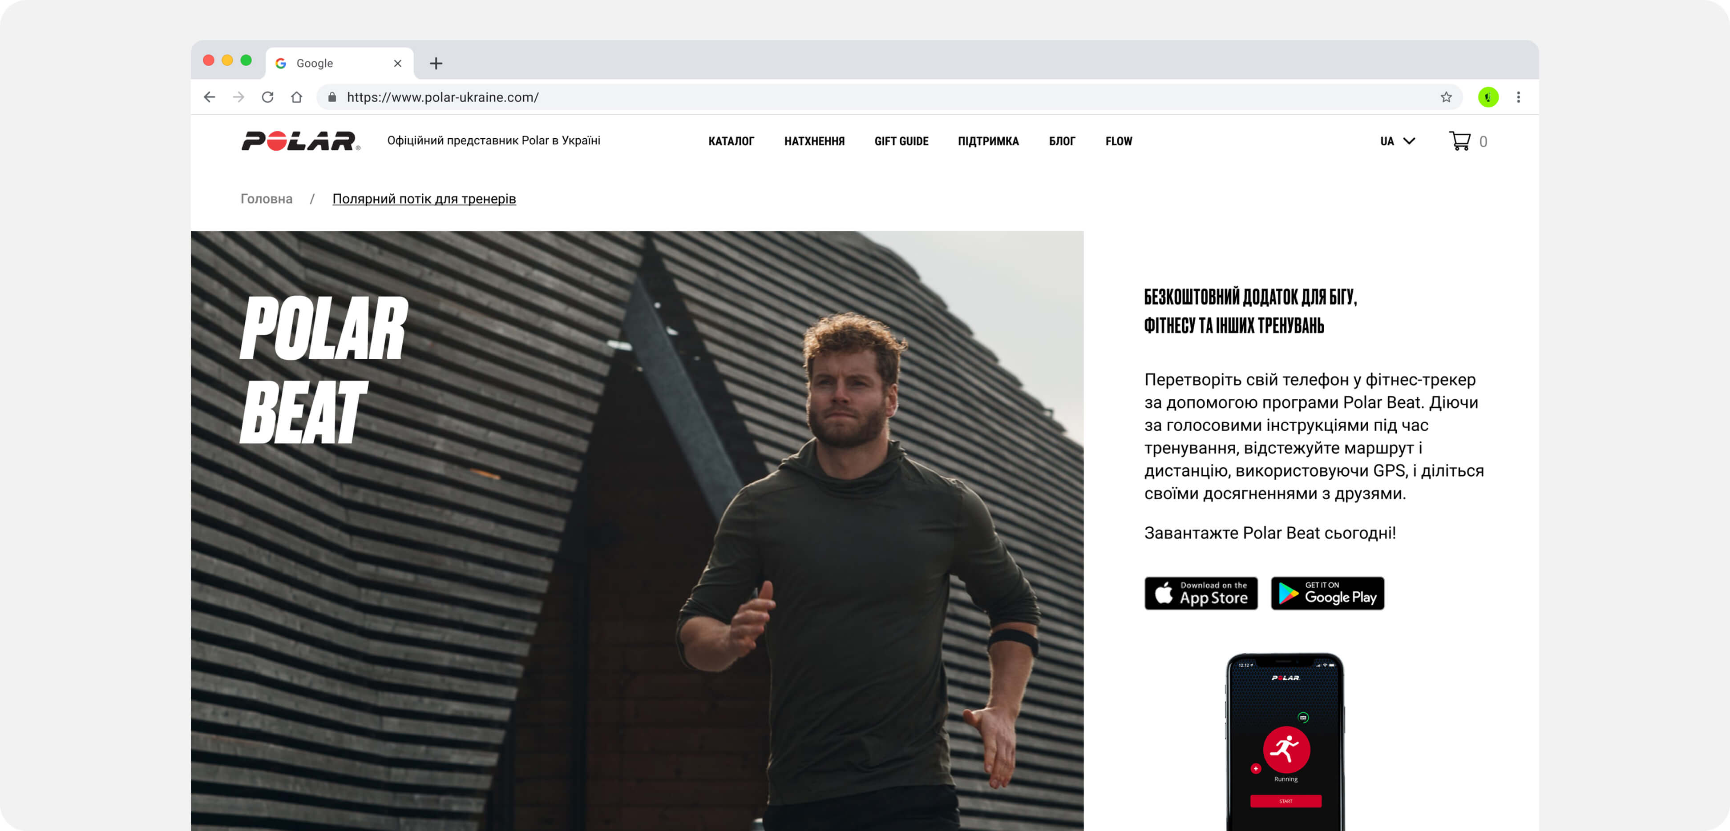Focus the address bar with polar-ukraine URL

886,97
